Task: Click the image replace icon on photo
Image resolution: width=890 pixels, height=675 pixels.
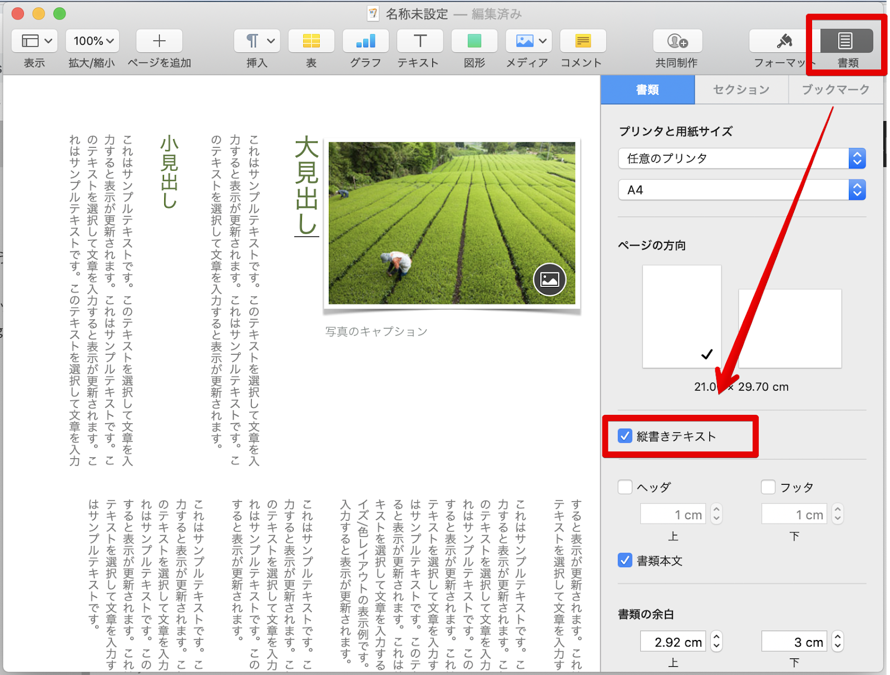Action: [x=550, y=279]
